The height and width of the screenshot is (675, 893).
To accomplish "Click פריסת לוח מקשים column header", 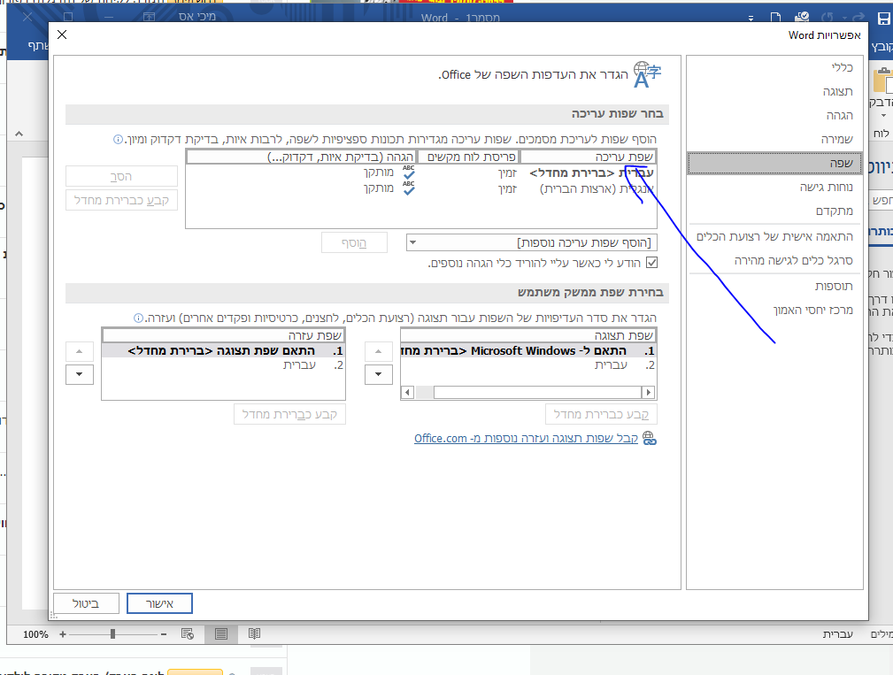I will tap(468, 157).
